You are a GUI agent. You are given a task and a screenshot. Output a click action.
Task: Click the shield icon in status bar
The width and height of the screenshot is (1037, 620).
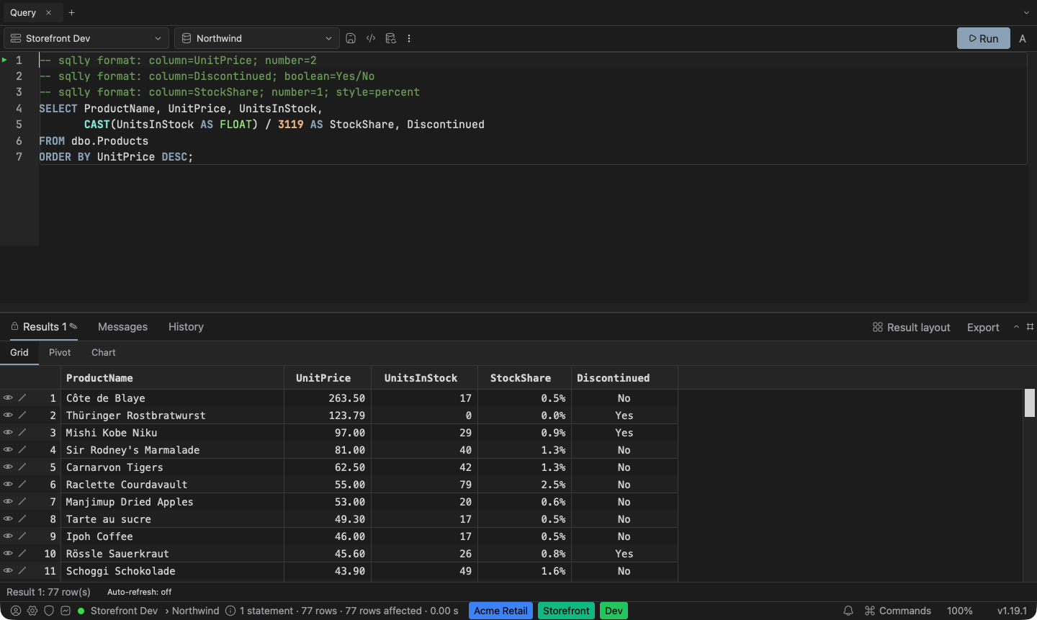pyautogui.click(x=49, y=611)
